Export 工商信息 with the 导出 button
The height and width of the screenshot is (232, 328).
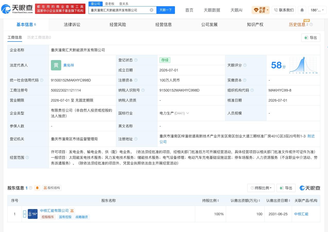311,38
